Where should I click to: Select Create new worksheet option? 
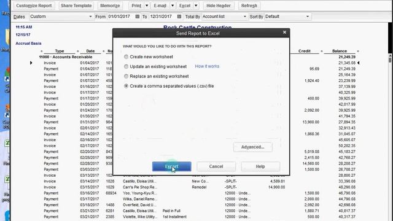pyautogui.click(x=126, y=57)
